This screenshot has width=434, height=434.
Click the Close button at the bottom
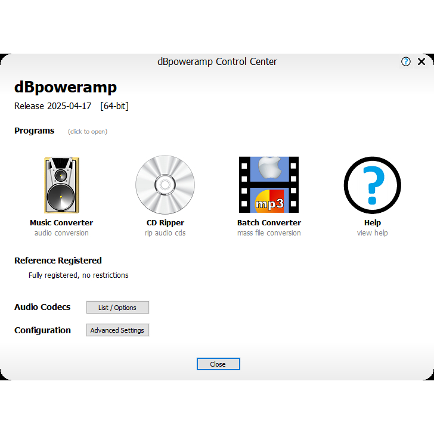click(218, 364)
